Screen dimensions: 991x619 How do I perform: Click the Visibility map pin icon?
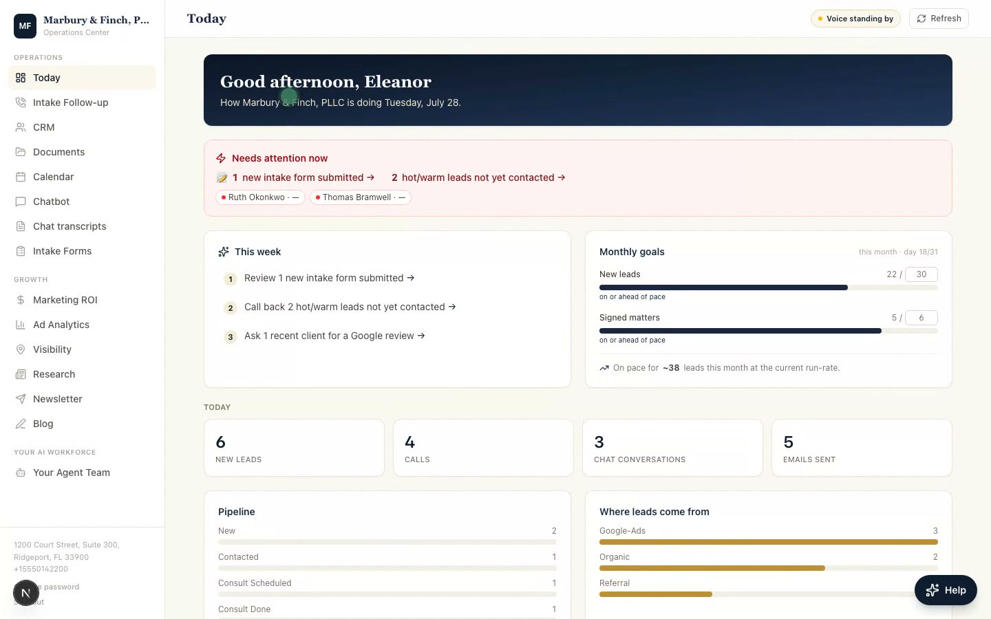[21, 349]
